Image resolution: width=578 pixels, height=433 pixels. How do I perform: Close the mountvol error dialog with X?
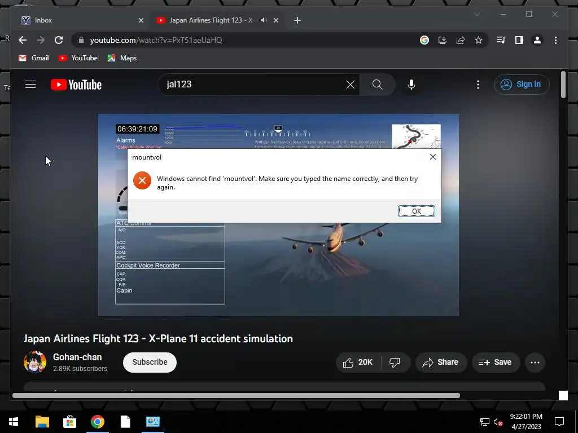click(x=433, y=157)
